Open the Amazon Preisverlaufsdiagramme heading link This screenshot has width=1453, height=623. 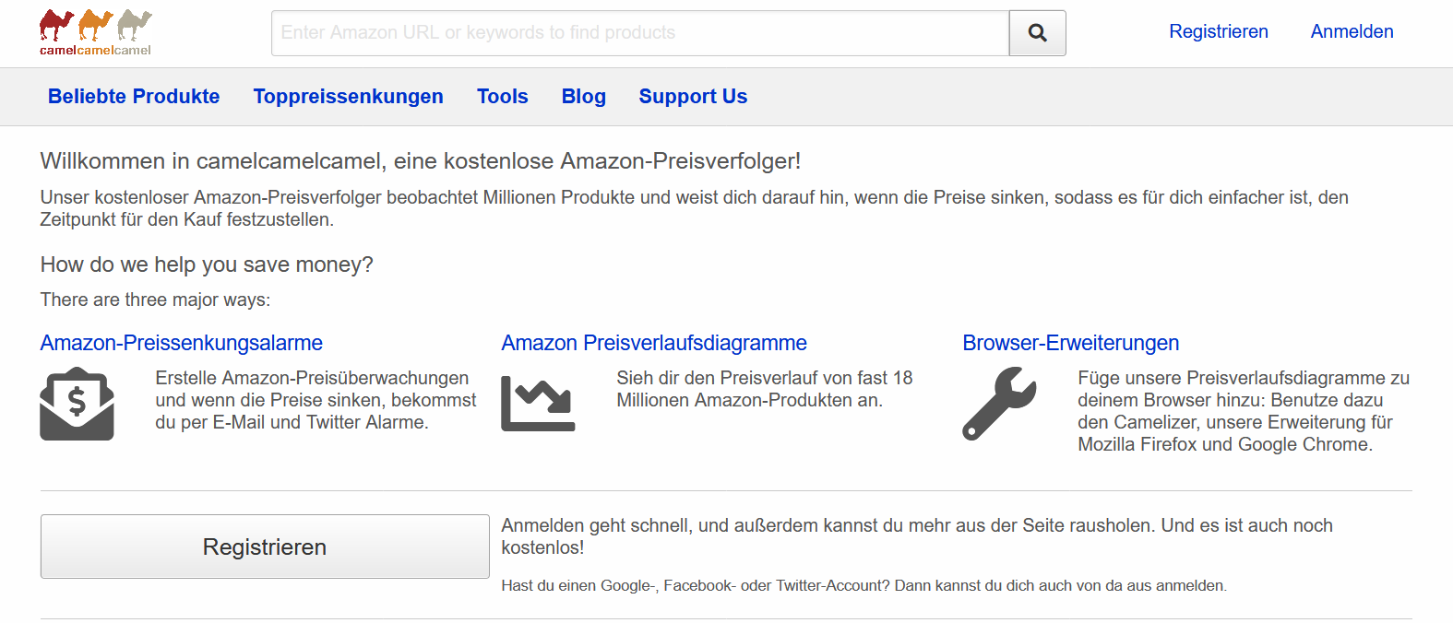(654, 343)
